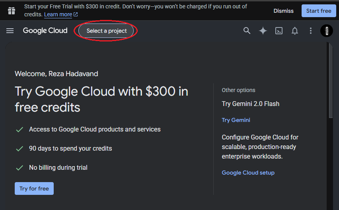
Task: Open the hamburger navigation menu
Action: (10, 31)
